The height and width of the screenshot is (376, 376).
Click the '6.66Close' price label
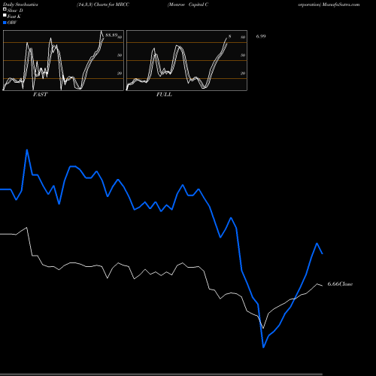click(x=340, y=284)
